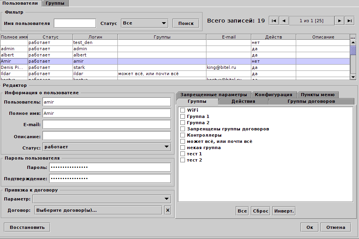Focus the Имя пользователя filter field

(75, 23)
